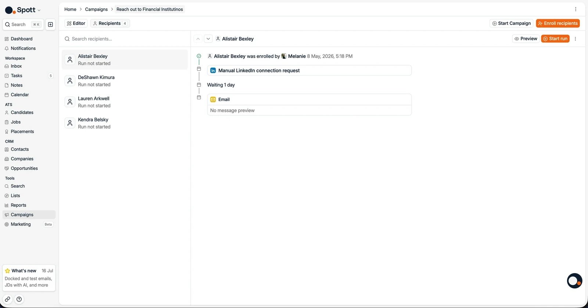Open the Spott workspace dropdown

[23, 10]
